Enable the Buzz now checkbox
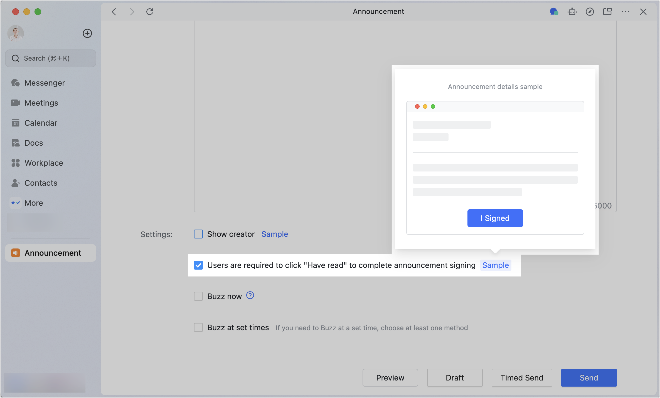This screenshot has width=660, height=398. coord(198,296)
